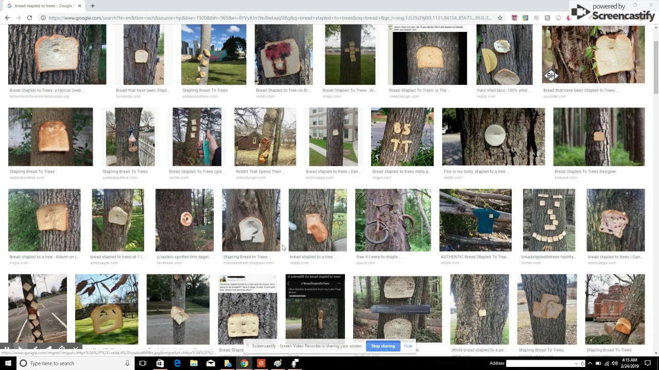Open the Wi-Fi network tray icon
659x370 pixels.
[606, 363]
